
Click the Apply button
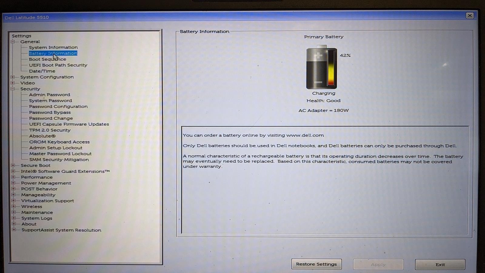[x=378, y=265]
